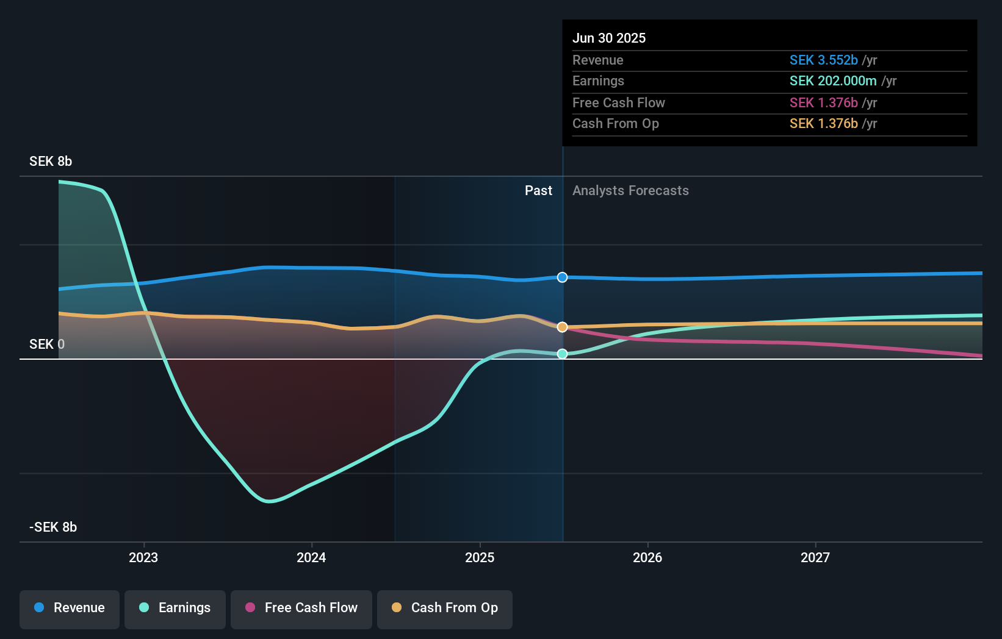Screen dimensions: 1002x639
Task: Click the Earnings tooltip row label
Action: click(599, 81)
